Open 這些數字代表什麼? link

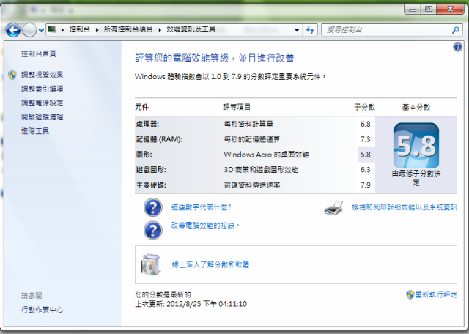click(x=201, y=207)
